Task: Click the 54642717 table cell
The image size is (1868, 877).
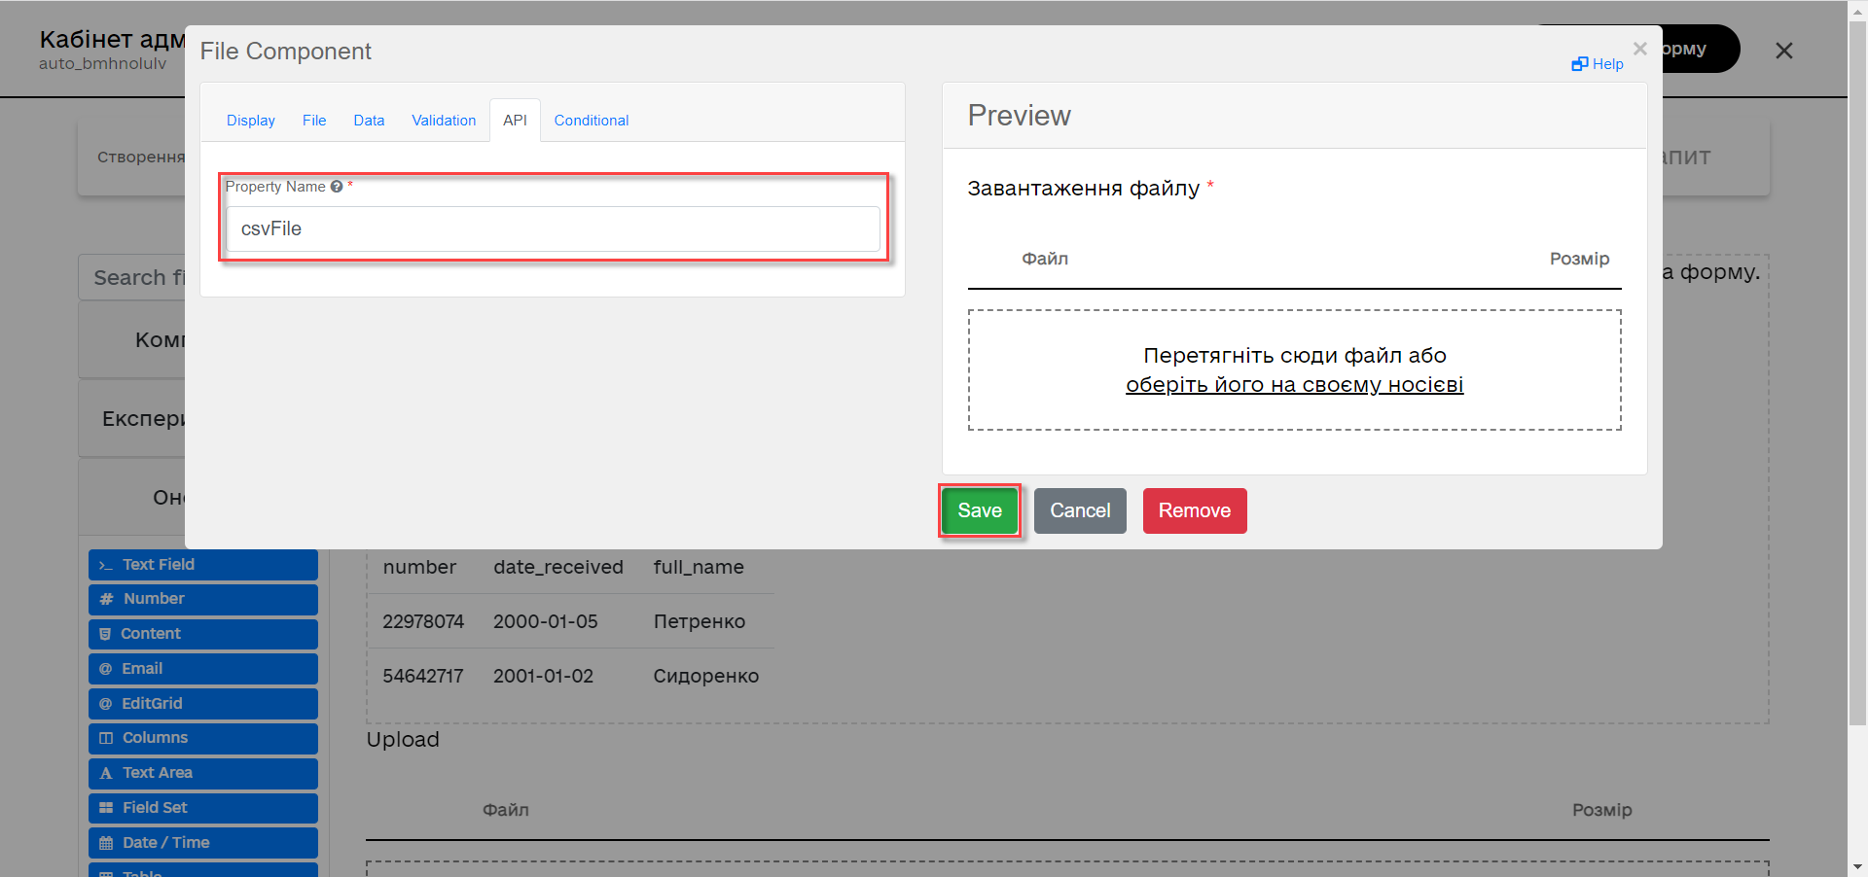Action: click(x=423, y=676)
